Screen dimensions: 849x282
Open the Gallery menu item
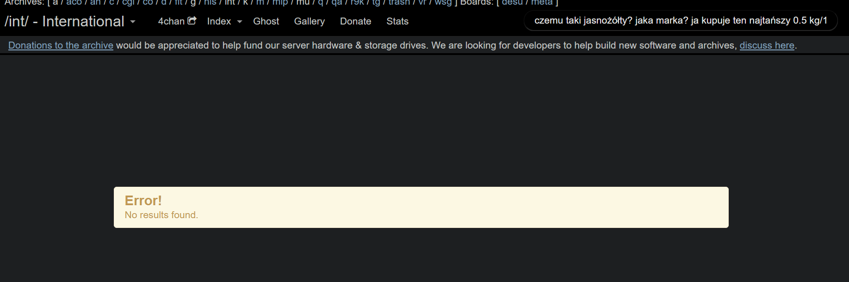[310, 21]
